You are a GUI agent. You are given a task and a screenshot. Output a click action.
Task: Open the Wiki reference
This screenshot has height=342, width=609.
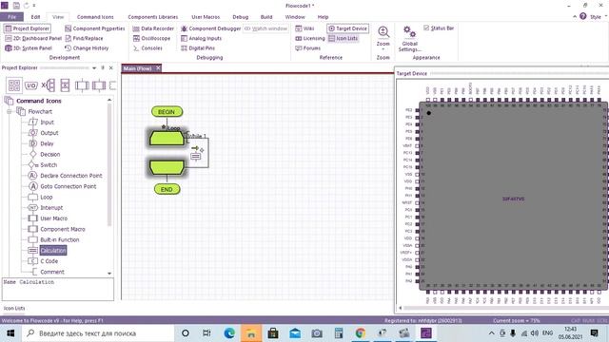point(304,28)
